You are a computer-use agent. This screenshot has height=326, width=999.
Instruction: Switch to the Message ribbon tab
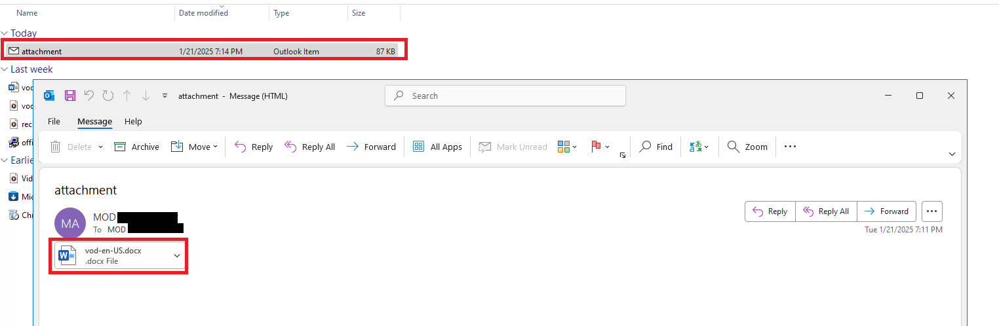pos(95,121)
